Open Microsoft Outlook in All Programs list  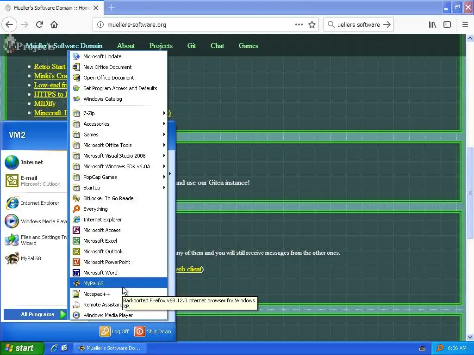tap(119, 251)
